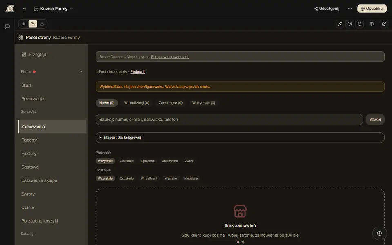Go back with the left arrow icon
Viewport: 392px width, 245px height.
tap(24, 9)
